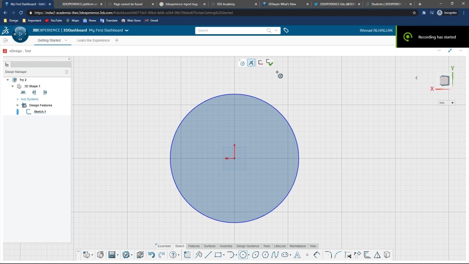Viewport: 469px width, 264px height.
Task: Select the Rectangle sketch tool
Action: pos(218,255)
